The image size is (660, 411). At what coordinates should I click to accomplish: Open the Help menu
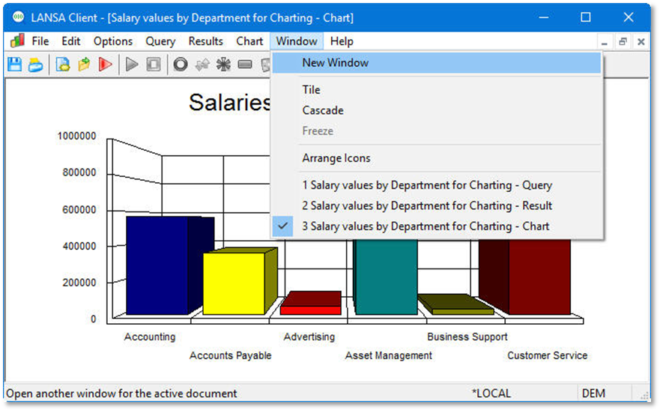pos(342,41)
